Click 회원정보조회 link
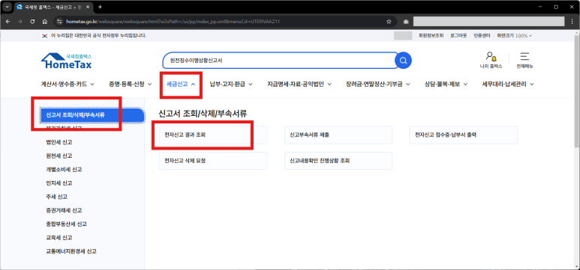 [x=431, y=36]
